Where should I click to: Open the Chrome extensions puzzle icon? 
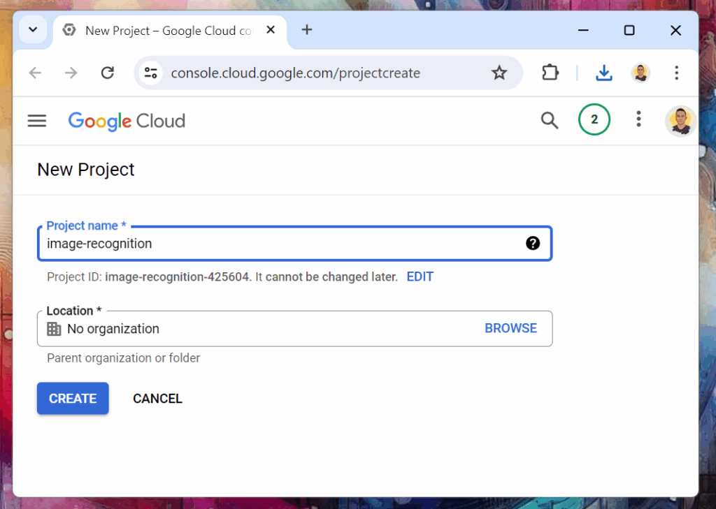[550, 73]
